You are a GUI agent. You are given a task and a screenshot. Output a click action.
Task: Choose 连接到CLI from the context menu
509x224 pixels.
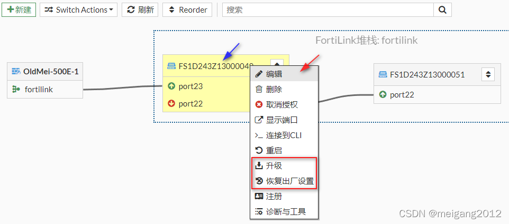tap(284, 135)
